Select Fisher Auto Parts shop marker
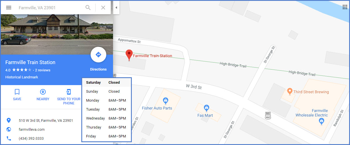Screen dimensions: 350x145 point(165,100)
